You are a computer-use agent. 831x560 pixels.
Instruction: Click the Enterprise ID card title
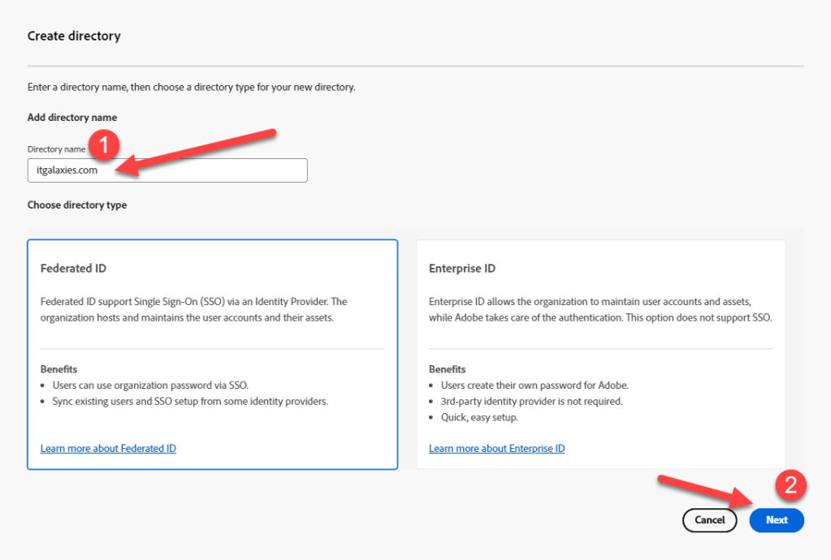461,269
